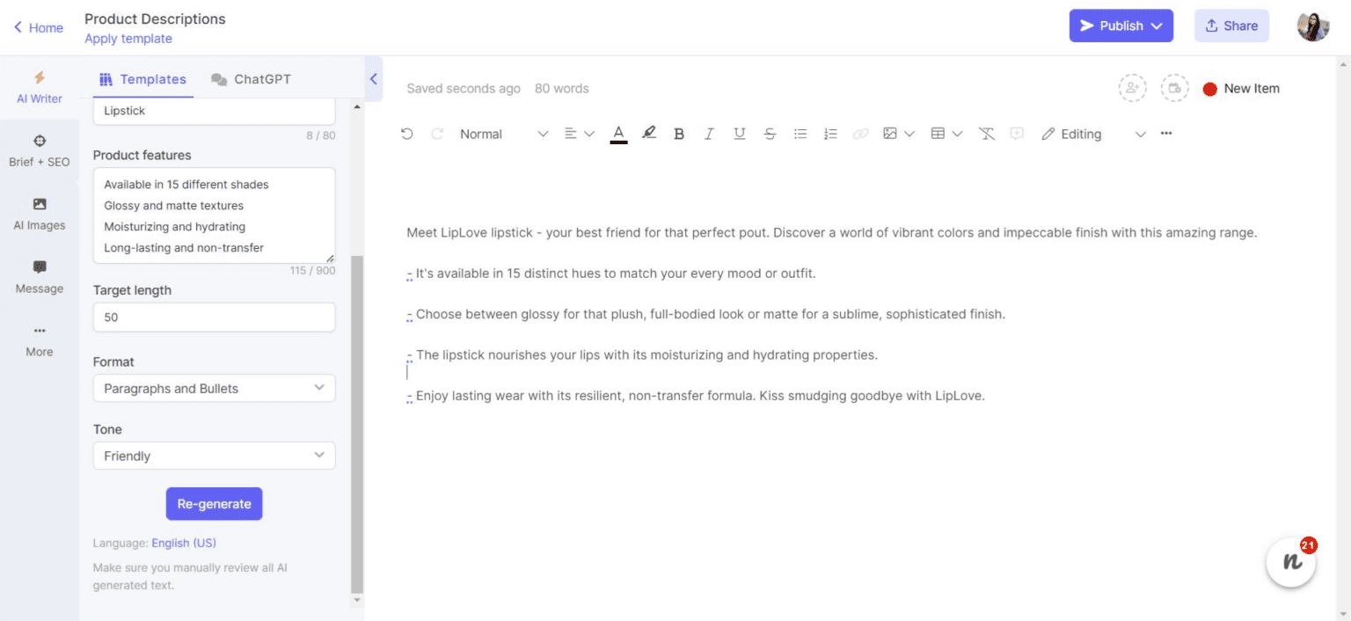The image size is (1351, 621).
Task: Open the Tone dropdown set to Friendly
Action: coord(214,456)
